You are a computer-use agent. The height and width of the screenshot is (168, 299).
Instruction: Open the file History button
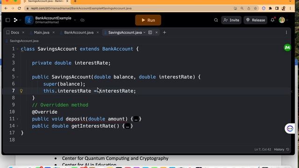click(281, 149)
